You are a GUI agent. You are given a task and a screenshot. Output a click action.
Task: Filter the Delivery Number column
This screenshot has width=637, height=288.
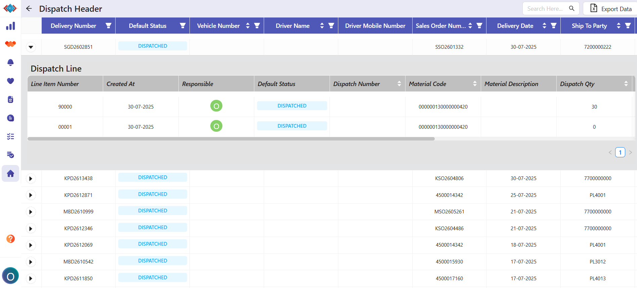(x=109, y=26)
